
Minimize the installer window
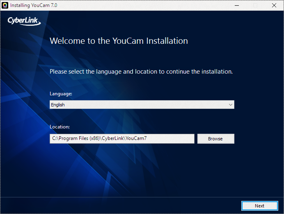tap(237, 5)
